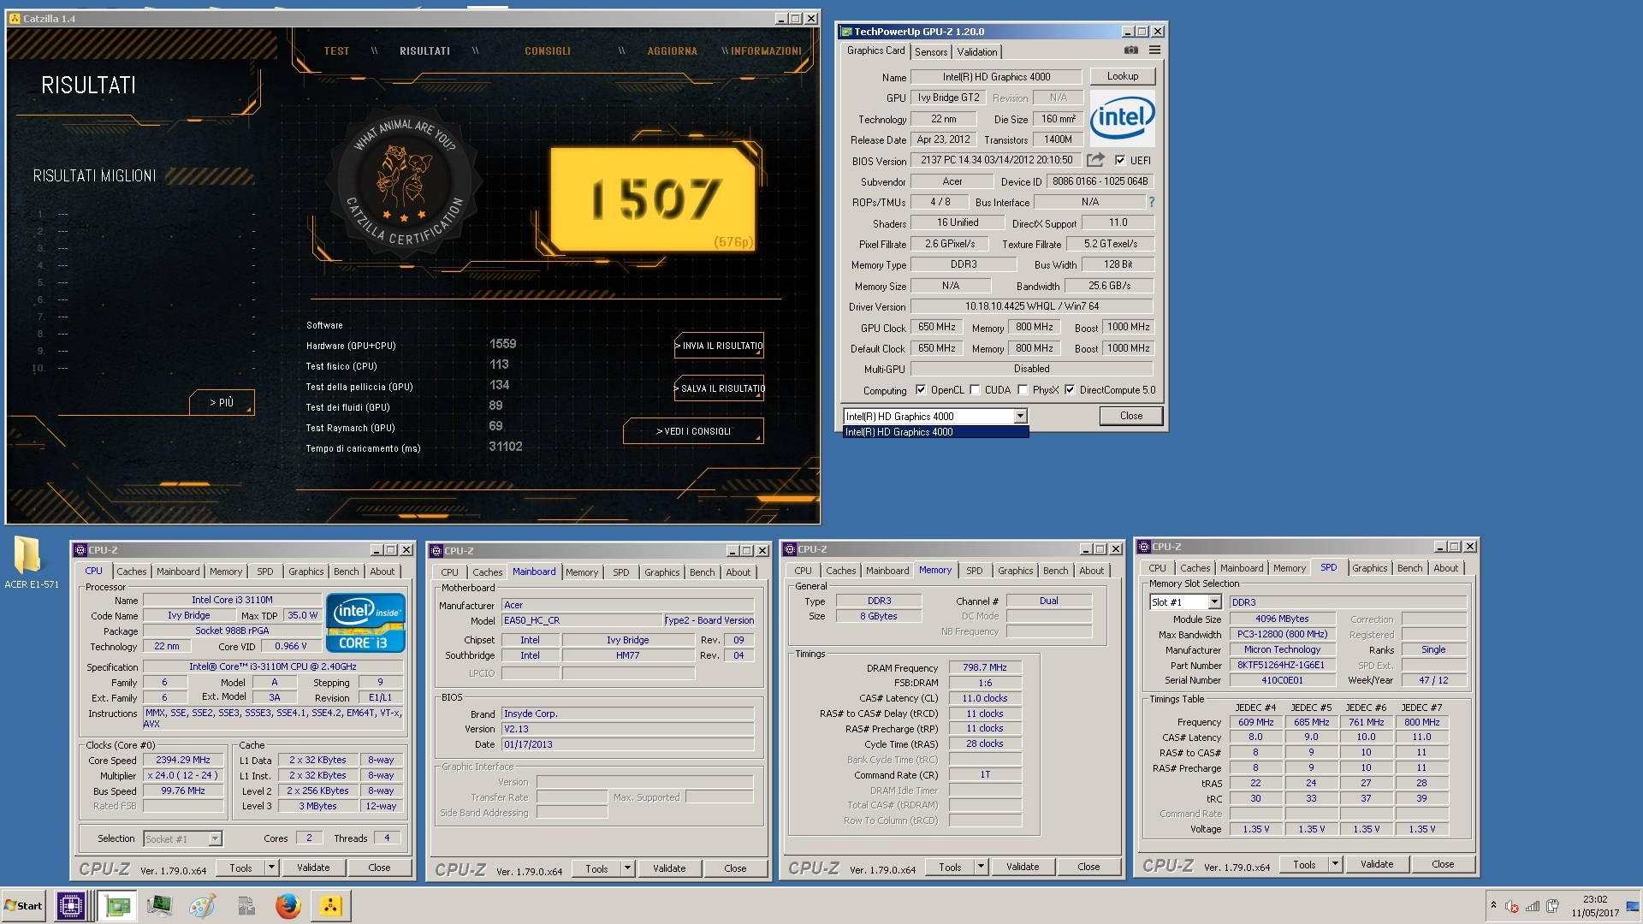The image size is (1643, 924).
Task: Click title icon of CPU-Z Mainboard window
Action: [436, 551]
